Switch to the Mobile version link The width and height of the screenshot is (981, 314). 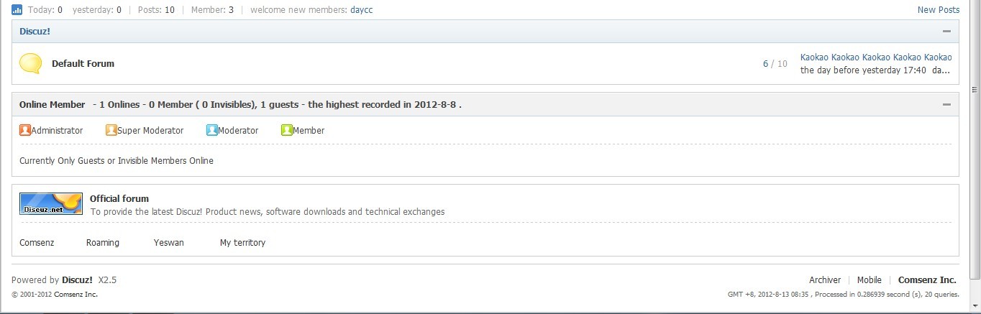click(869, 280)
